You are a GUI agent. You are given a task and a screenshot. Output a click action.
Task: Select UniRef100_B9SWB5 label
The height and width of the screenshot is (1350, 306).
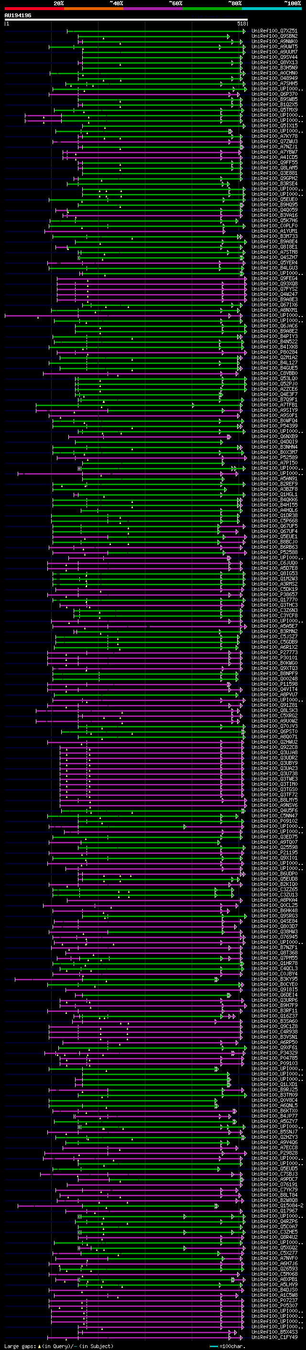tap(274, 100)
